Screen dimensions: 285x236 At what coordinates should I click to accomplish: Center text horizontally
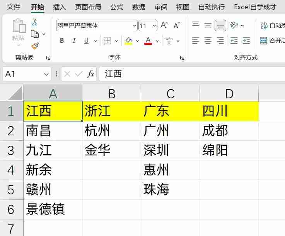point(208,40)
